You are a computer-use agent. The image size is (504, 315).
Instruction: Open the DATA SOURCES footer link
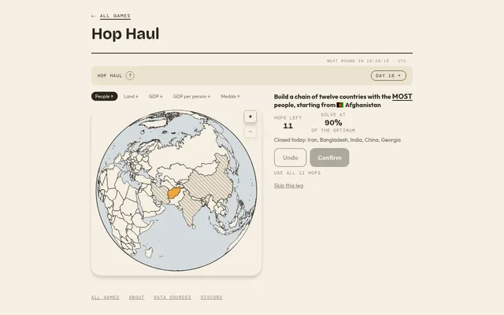pos(172,298)
